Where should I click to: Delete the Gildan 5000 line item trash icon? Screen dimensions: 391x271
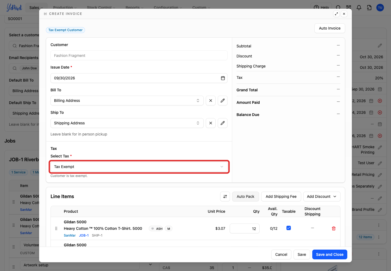(334, 228)
